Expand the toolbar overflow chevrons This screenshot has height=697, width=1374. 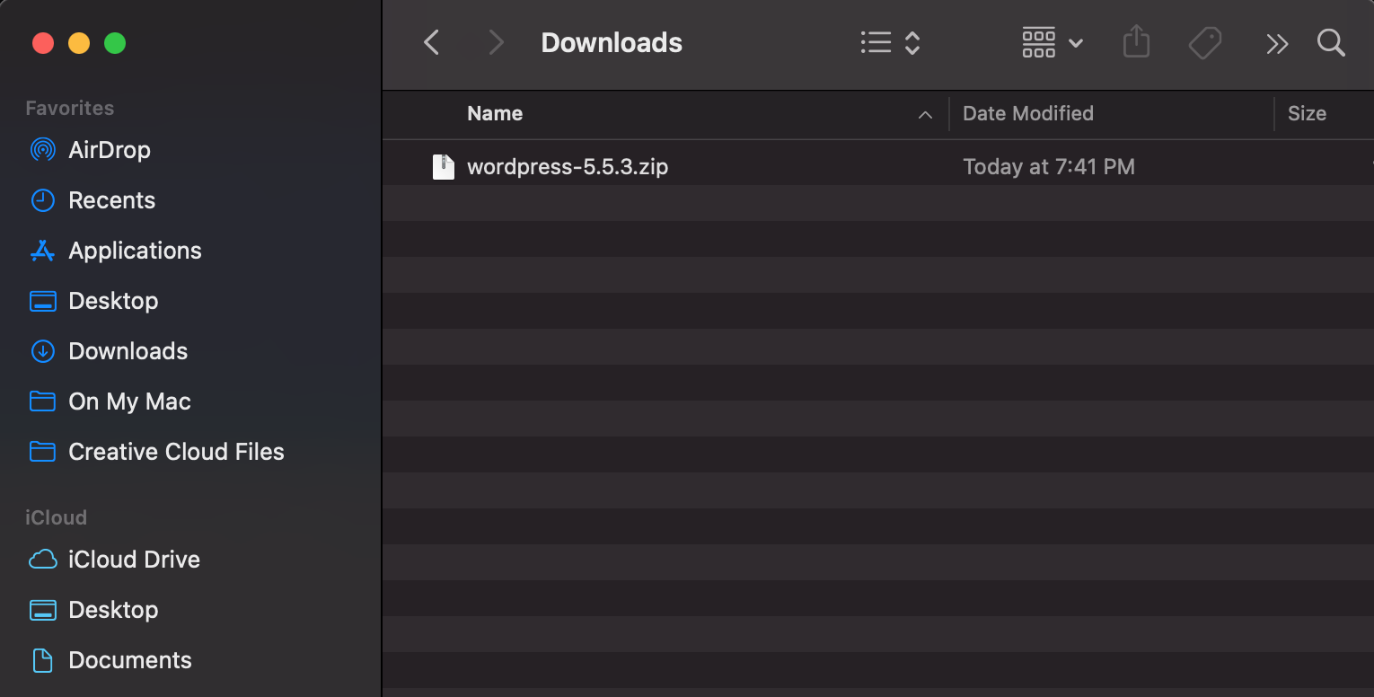pos(1276,43)
